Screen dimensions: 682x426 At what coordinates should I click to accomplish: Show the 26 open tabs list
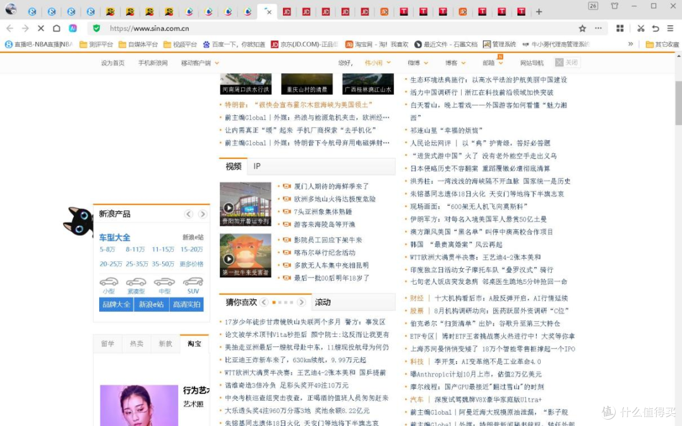click(x=593, y=6)
